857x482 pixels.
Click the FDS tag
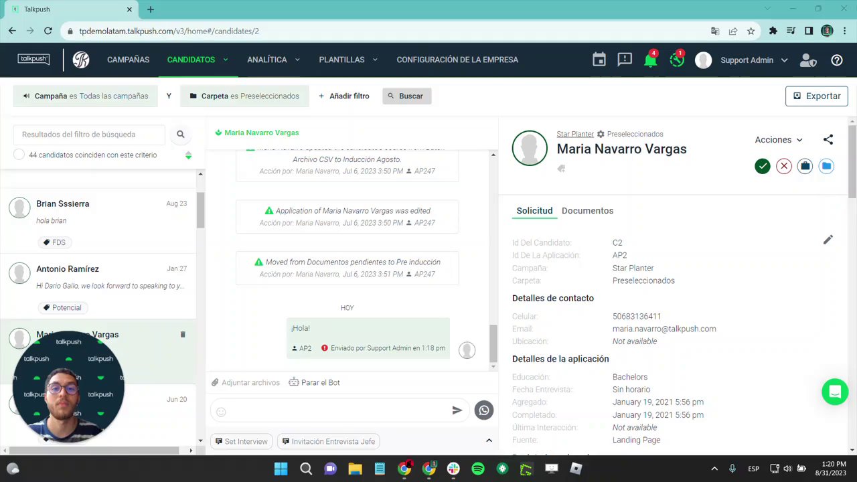coord(55,242)
